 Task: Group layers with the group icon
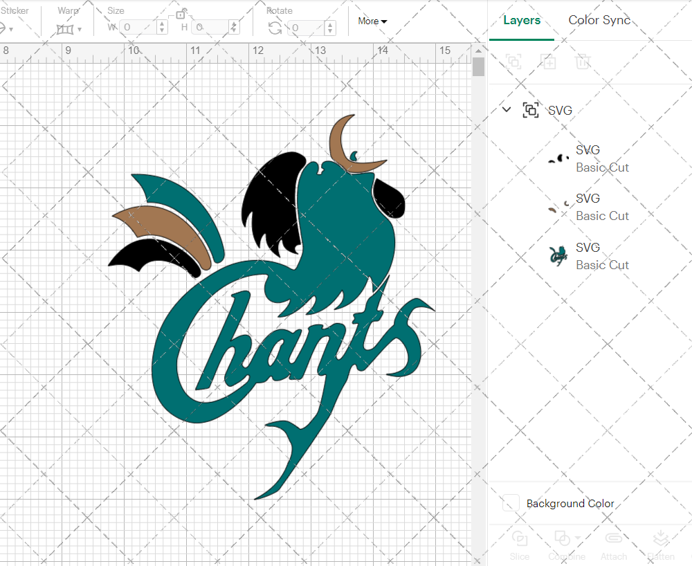point(514,62)
